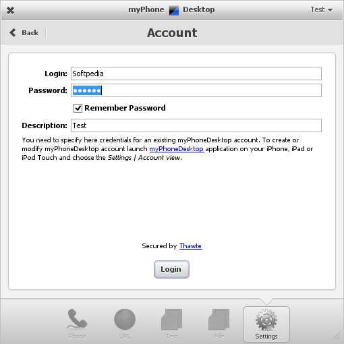Click the Remember Password label
The height and width of the screenshot is (344, 344).
point(125,108)
